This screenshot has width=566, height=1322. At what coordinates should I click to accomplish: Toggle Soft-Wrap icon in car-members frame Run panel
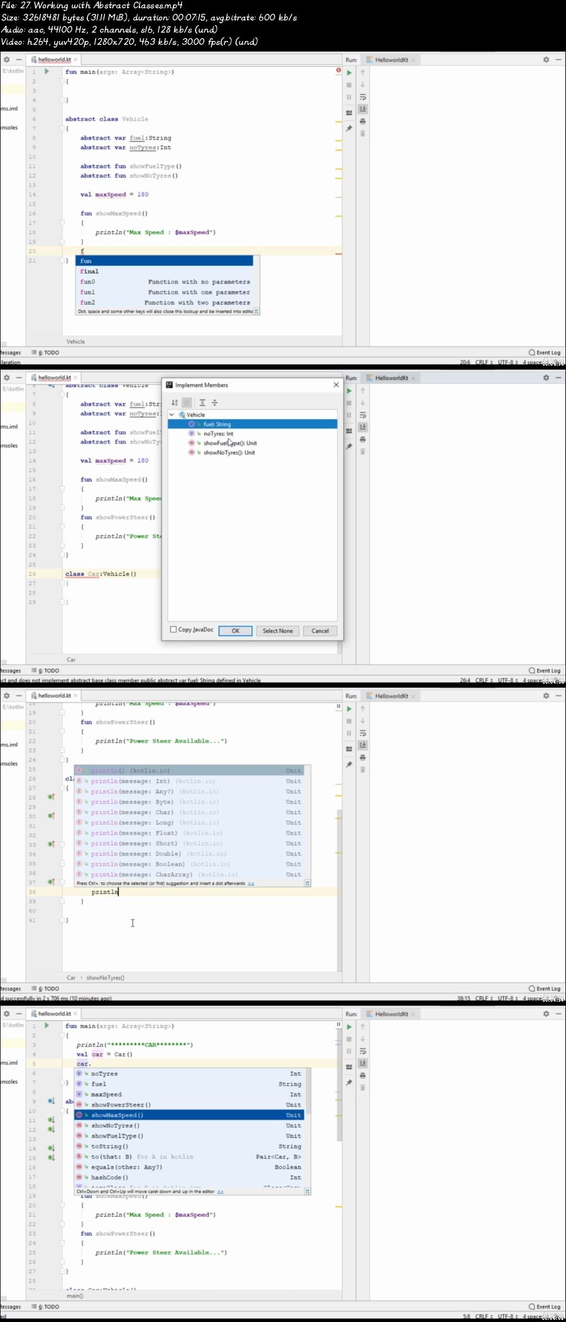pyautogui.click(x=363, y=1051)
